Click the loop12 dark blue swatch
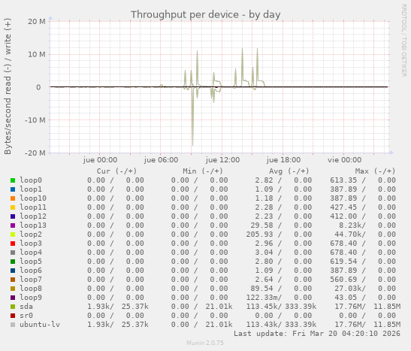This screenshot has height=351, width=411. click(x=13, y=216)
